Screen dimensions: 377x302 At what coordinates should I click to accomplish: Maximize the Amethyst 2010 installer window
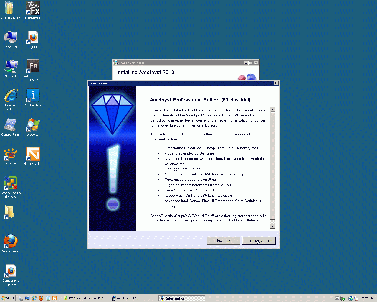click(x=251, y=63)
